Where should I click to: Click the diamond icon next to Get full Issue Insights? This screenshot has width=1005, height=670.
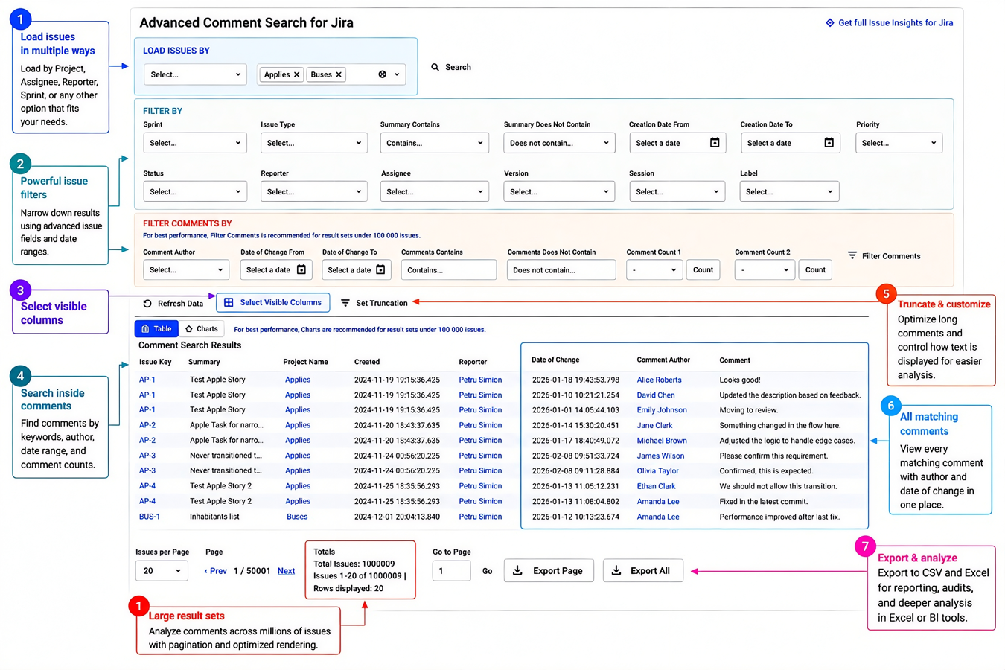[x=830, y=22]
